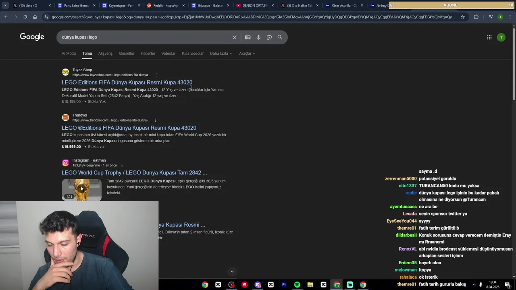Select the Tümü results tab
Viewport: 516px width, 290px height.
click(87, 54)
